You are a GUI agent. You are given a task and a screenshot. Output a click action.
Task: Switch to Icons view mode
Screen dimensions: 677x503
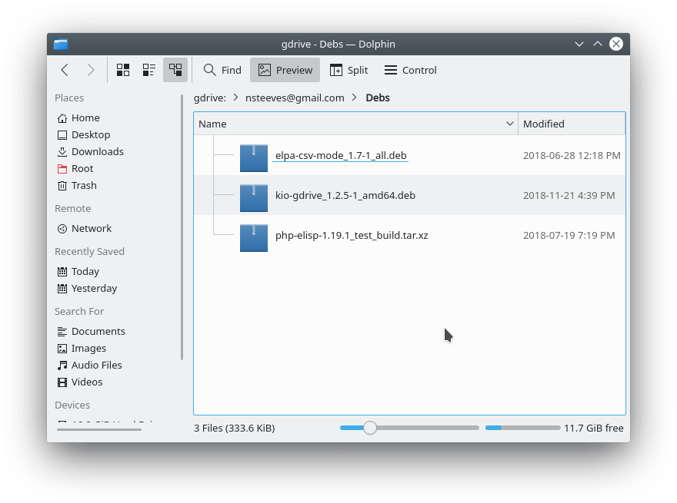tap(123, 70)
